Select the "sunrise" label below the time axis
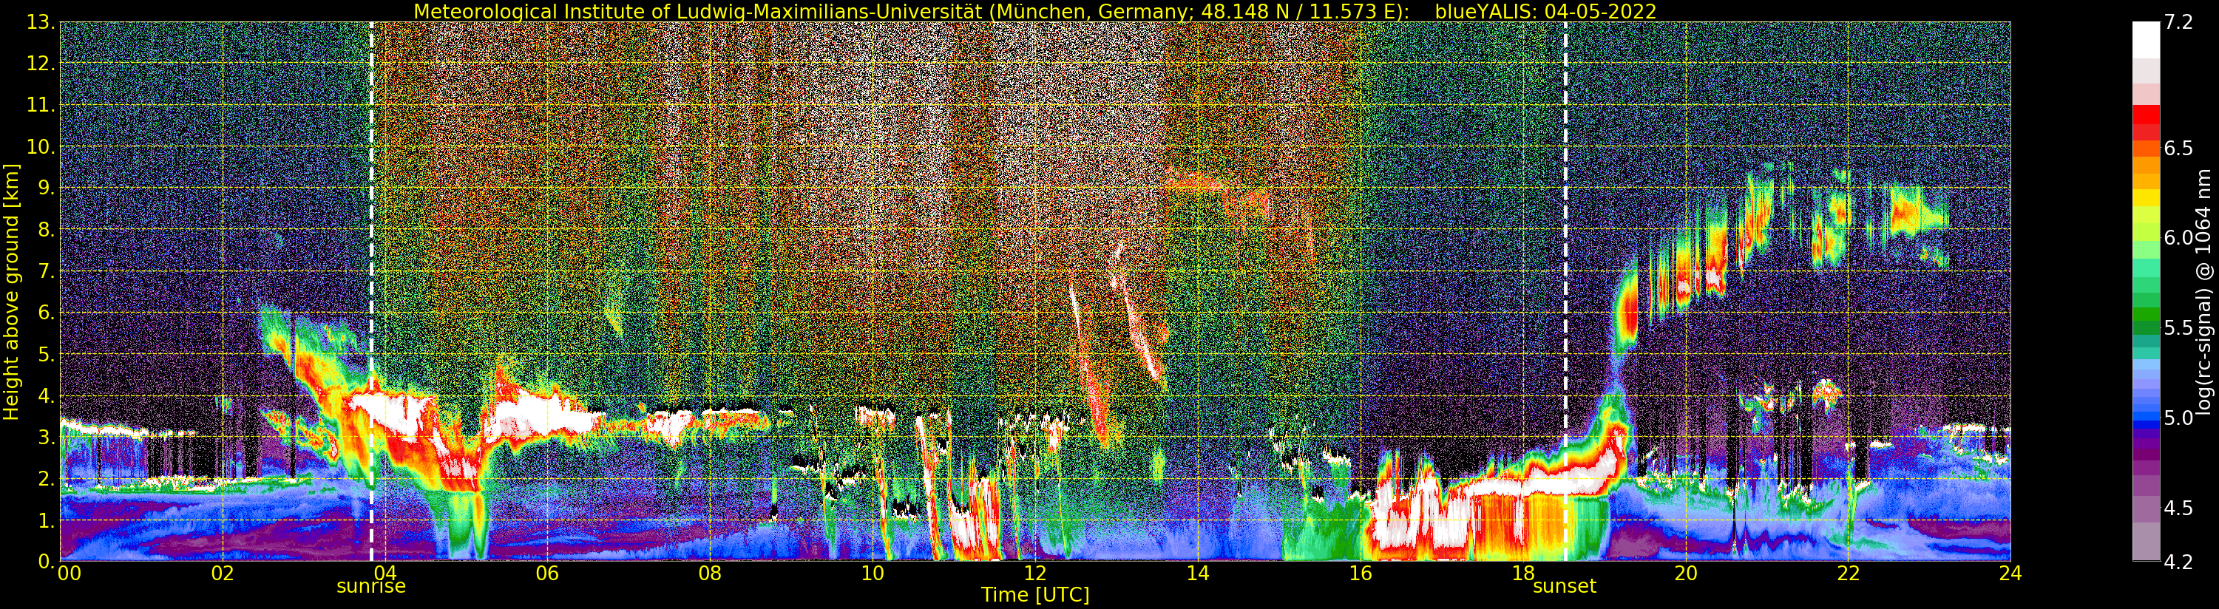This screenshot has width=2219, height=609. tap(370, 586)
